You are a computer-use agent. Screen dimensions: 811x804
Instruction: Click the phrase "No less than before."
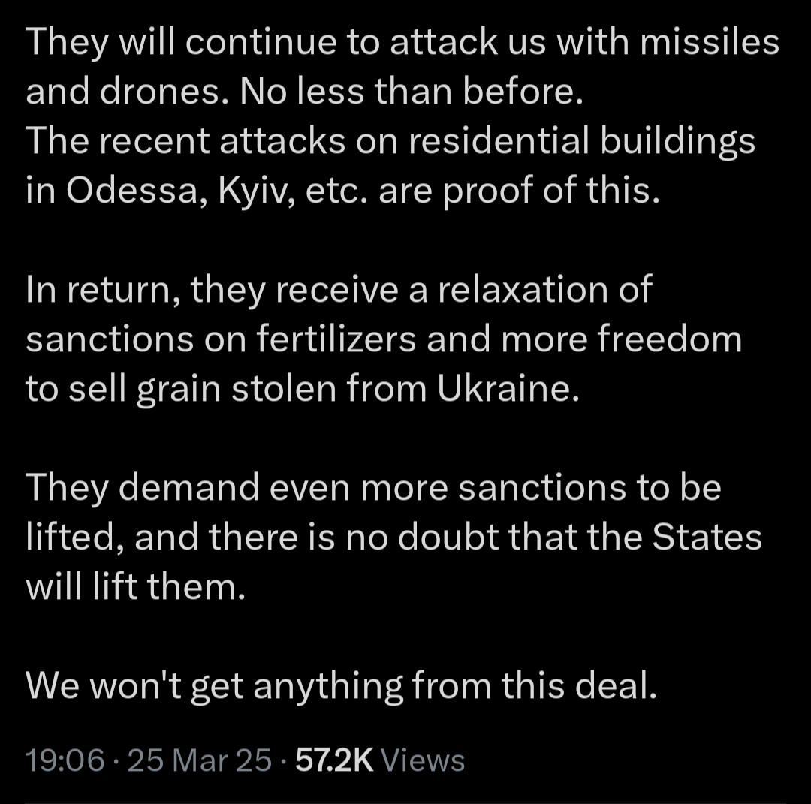click(x=412, y=91)
